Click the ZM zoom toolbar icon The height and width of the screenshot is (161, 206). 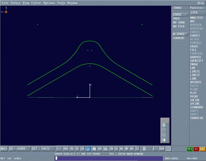click(x=111, y=149)
